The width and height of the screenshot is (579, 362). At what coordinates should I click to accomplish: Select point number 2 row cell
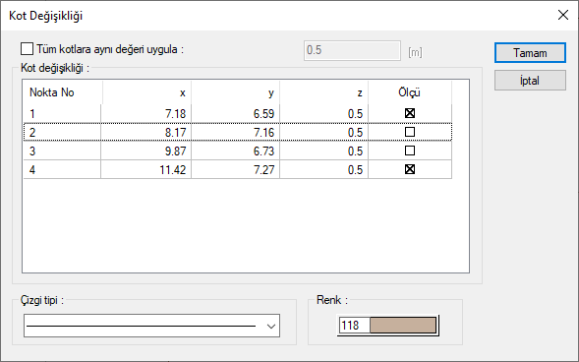tap(62, 132)
